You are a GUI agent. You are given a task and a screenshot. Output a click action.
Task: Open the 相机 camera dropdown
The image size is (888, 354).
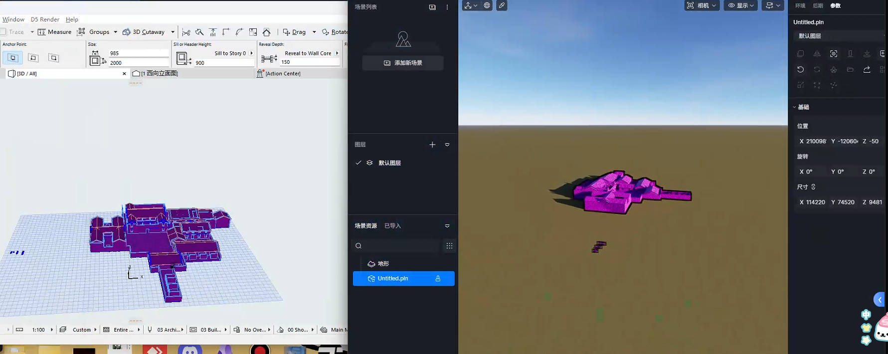pyautogui.click(x=702, y=5)
